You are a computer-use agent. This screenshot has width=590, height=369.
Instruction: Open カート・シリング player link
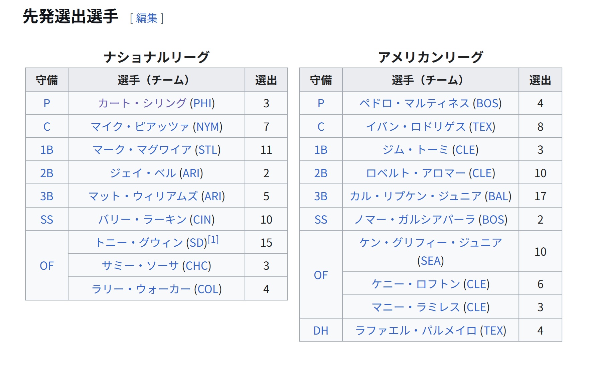[142, 103]
